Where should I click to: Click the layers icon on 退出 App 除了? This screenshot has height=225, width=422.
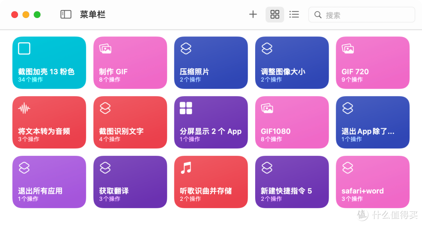(x=348, y=109)
